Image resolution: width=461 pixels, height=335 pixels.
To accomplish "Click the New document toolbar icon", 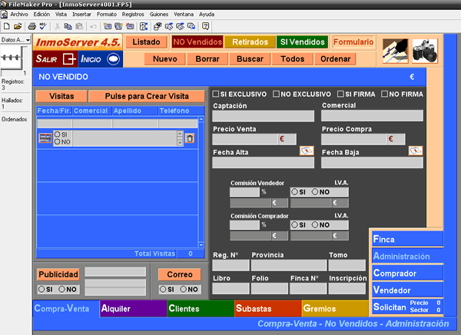I will (6, 26).
